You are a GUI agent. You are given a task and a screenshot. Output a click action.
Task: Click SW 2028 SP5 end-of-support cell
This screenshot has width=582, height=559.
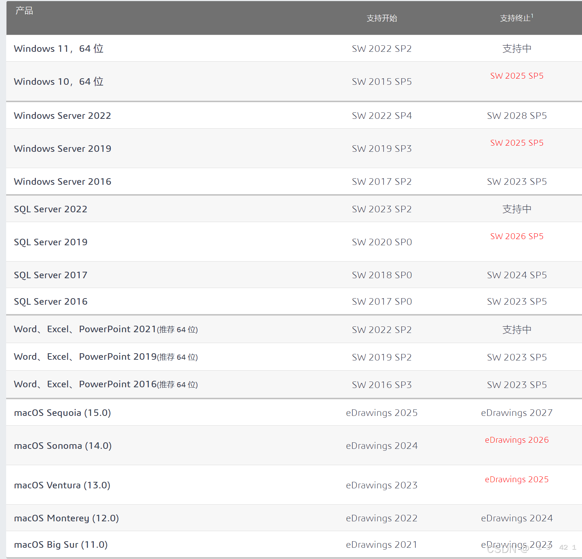pyautogui.click(x=517, y=116)
